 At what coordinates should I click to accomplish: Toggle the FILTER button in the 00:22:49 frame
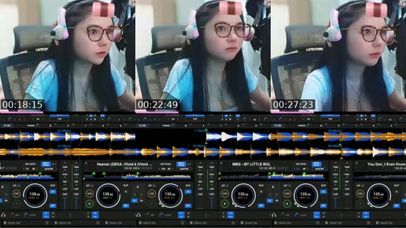(142, 125)
